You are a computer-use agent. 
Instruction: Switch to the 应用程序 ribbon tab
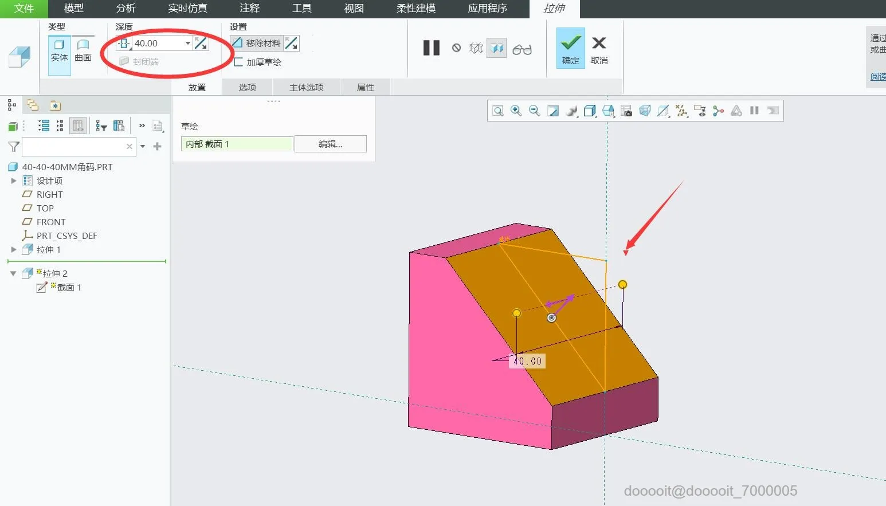pos(488,9)
